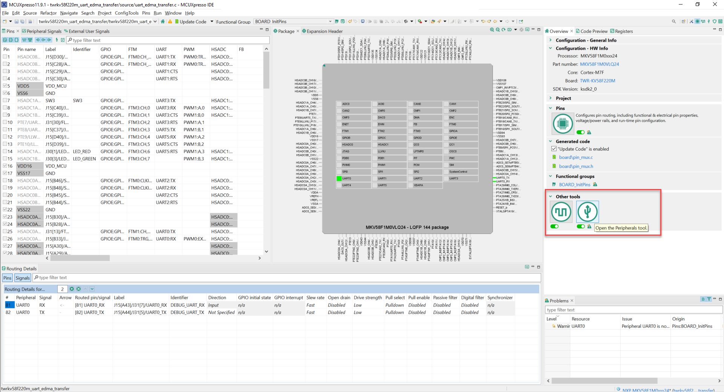Collapse the Generated code section
The height and width of the screenshot is (392, 724).
pos(551,141)
